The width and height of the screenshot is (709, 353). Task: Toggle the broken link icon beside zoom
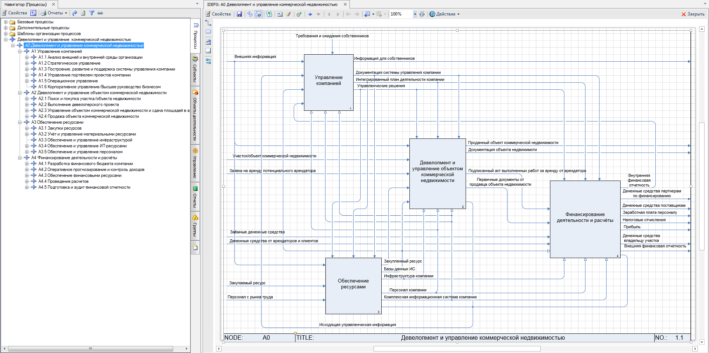click(422, 14)
